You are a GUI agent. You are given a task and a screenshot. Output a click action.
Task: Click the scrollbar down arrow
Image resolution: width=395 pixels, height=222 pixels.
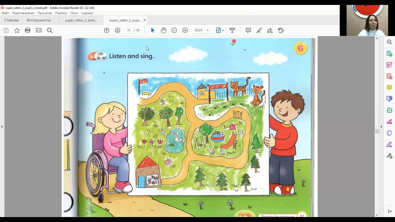point(377,215)
